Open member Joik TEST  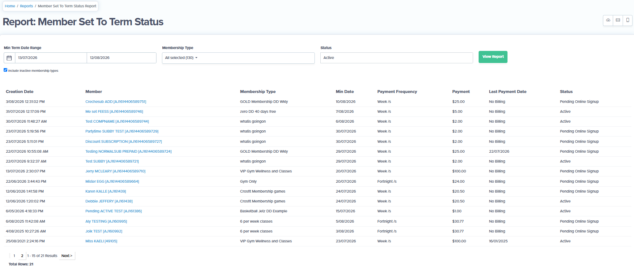coord(104,231)
